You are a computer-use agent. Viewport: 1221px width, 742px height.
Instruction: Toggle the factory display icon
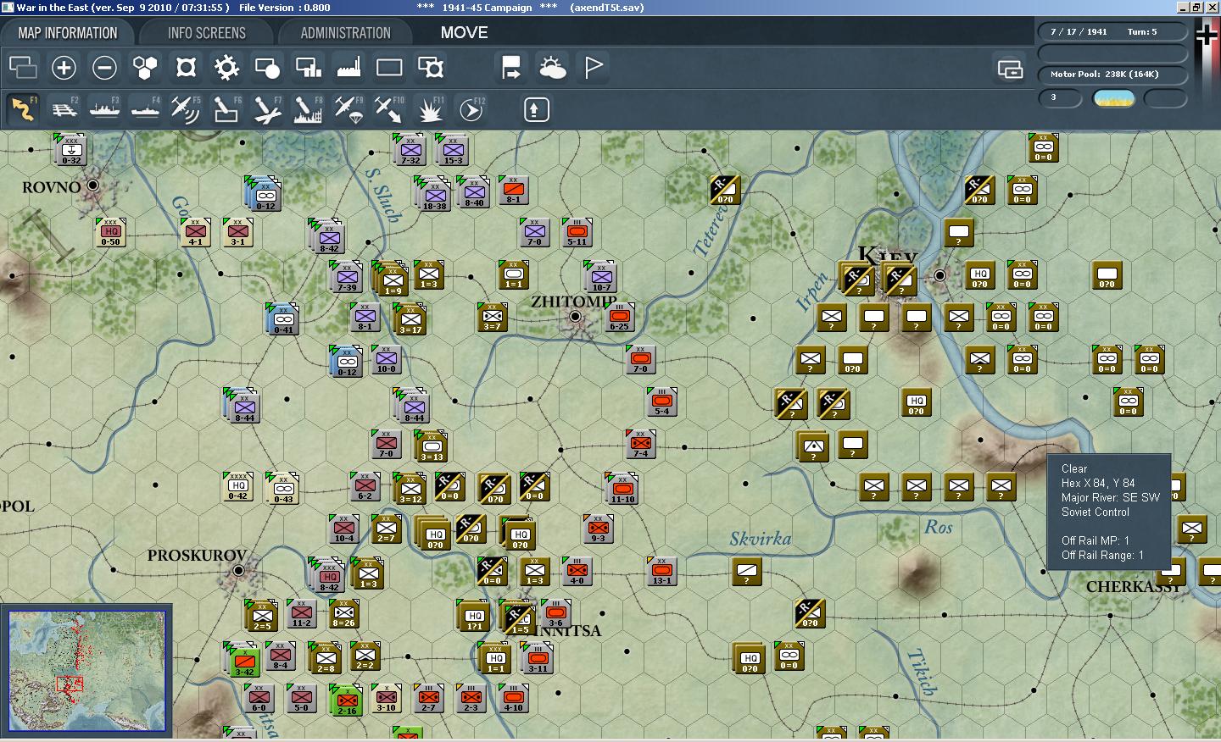pyautogui.click(x=348, y=68)
